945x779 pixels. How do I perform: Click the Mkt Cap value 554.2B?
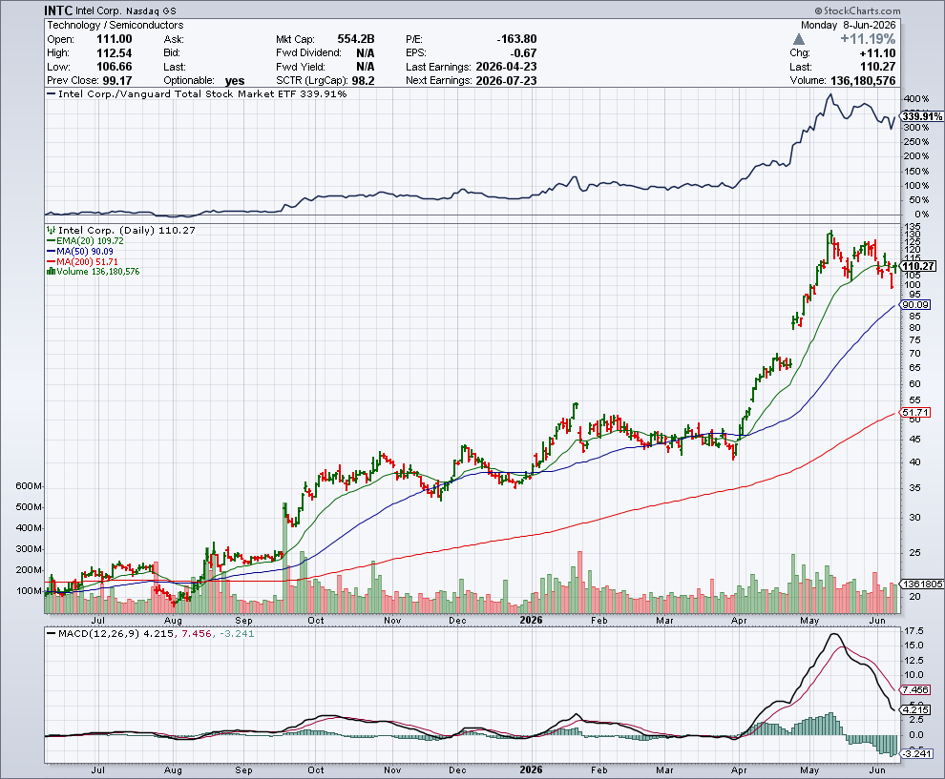(x=356, y=39)
